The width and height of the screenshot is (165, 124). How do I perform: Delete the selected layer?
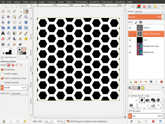click(161, 82)
